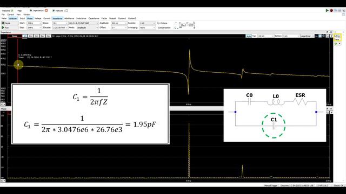346x194 pixels.
Task: Click the Auto scale button in Impedance plot
Action: point(249,36)
